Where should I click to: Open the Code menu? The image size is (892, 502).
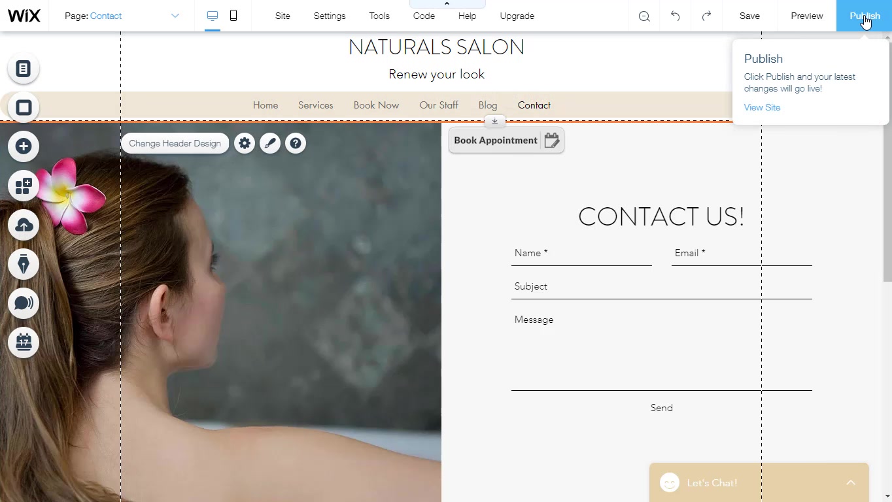coord(424,16)
